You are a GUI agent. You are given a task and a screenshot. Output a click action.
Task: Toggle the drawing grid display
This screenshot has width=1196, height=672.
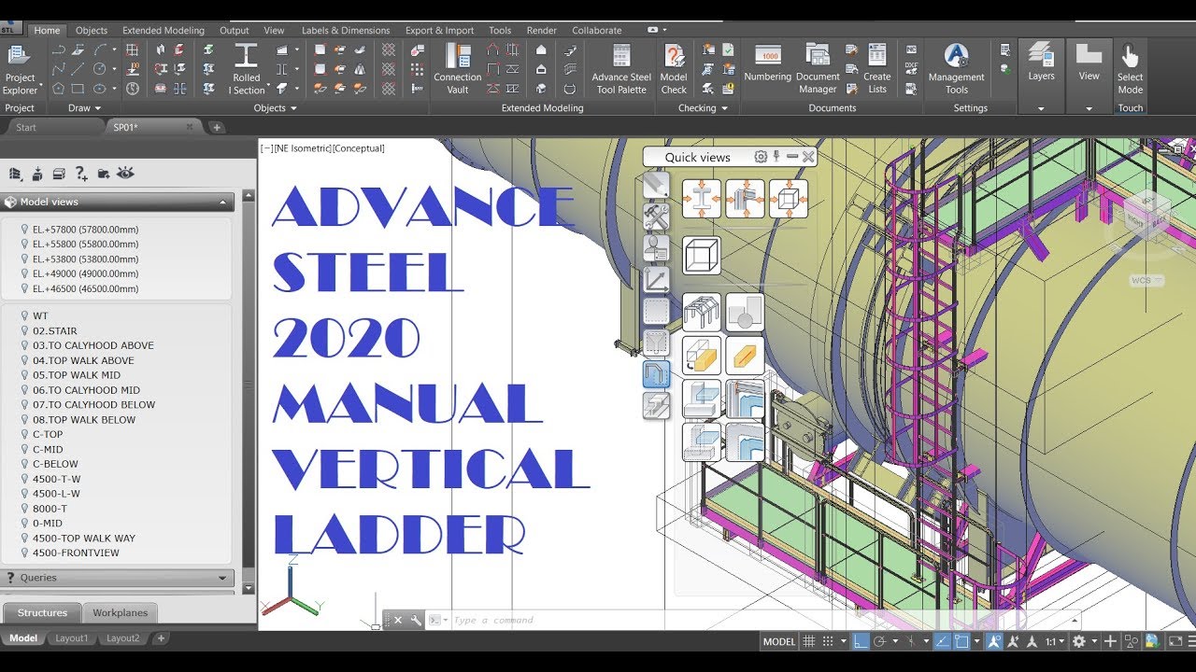(810, 641)
